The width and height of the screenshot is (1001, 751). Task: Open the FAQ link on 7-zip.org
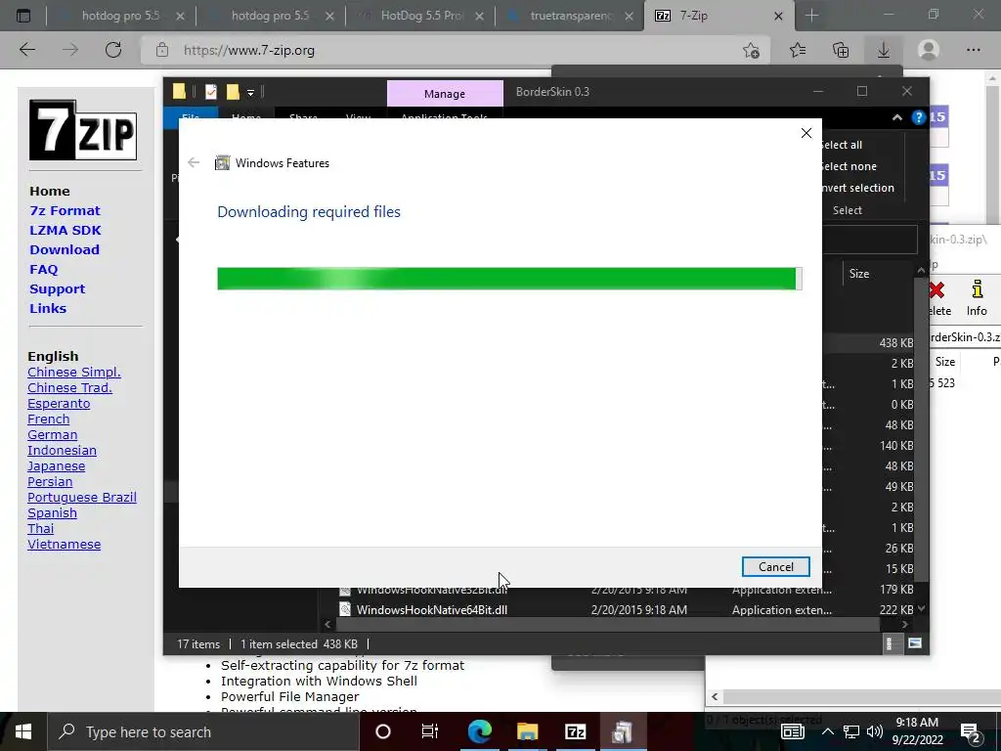tap(43, 270)
